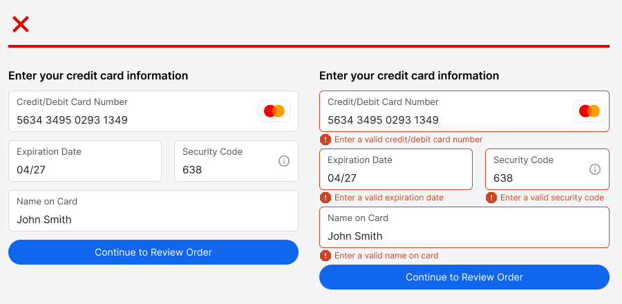Click Mastercard logo in left form
Viewport: 622px width, 304px height.
pos(274,111)
